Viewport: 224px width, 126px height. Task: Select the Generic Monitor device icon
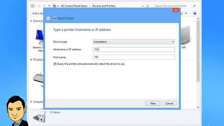coord(39,37)
